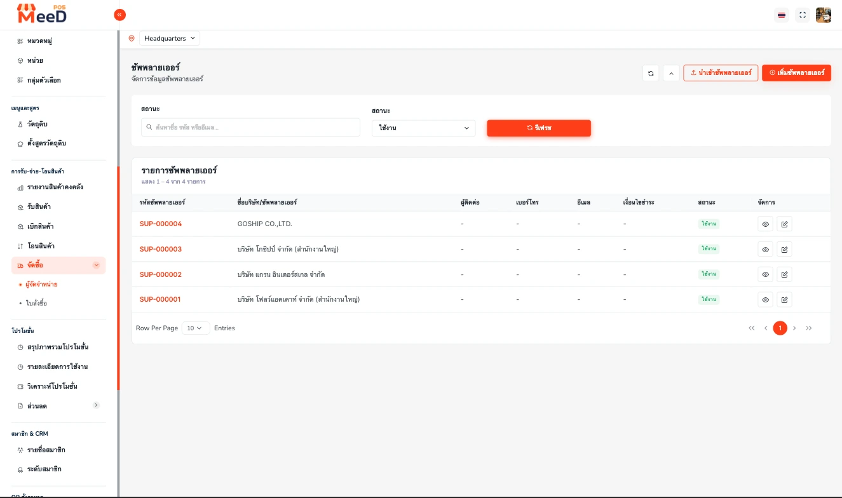
Task: Click the refresh icon button in page header
Action: [651, 73]
